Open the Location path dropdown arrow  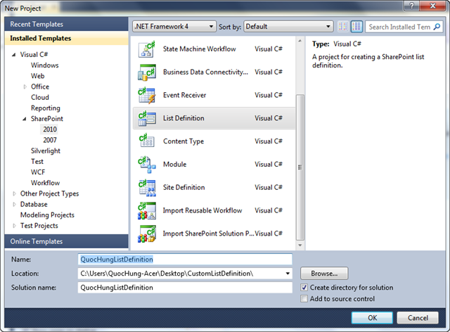click(x=288, y=274)
